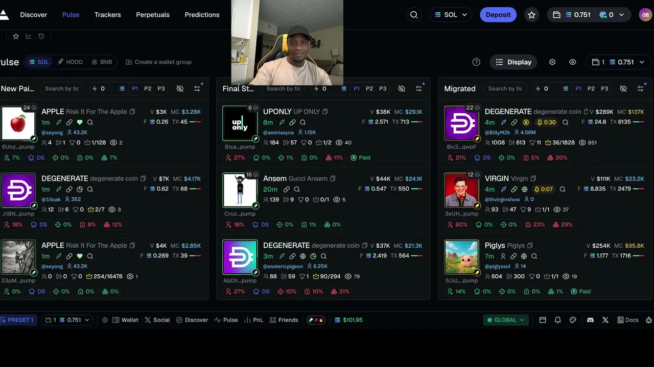Open the X icon right of Discord

point(605,320)
